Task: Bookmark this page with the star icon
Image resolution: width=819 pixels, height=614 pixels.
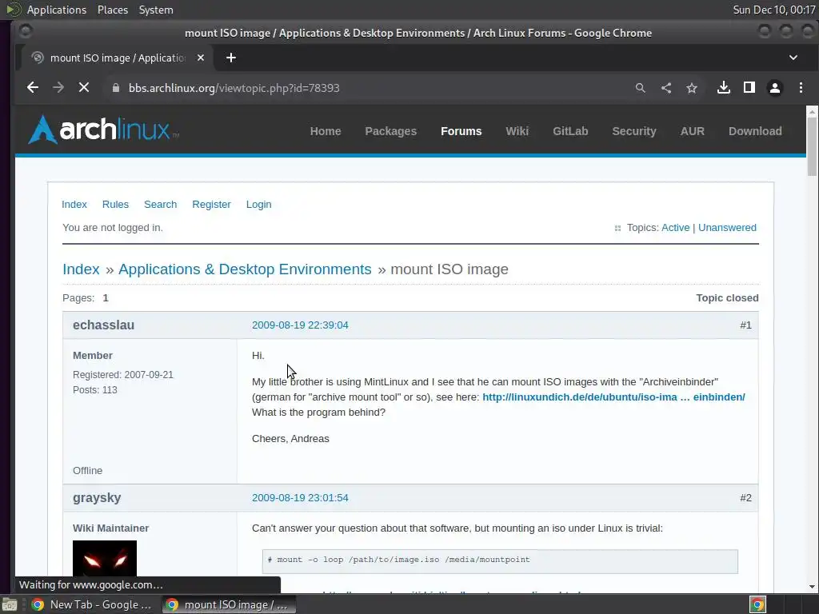Action: (692, 88)
